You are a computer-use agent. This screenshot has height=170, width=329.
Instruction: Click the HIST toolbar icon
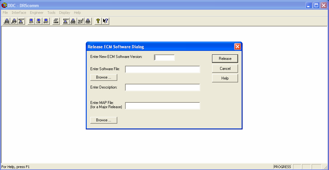21,21
